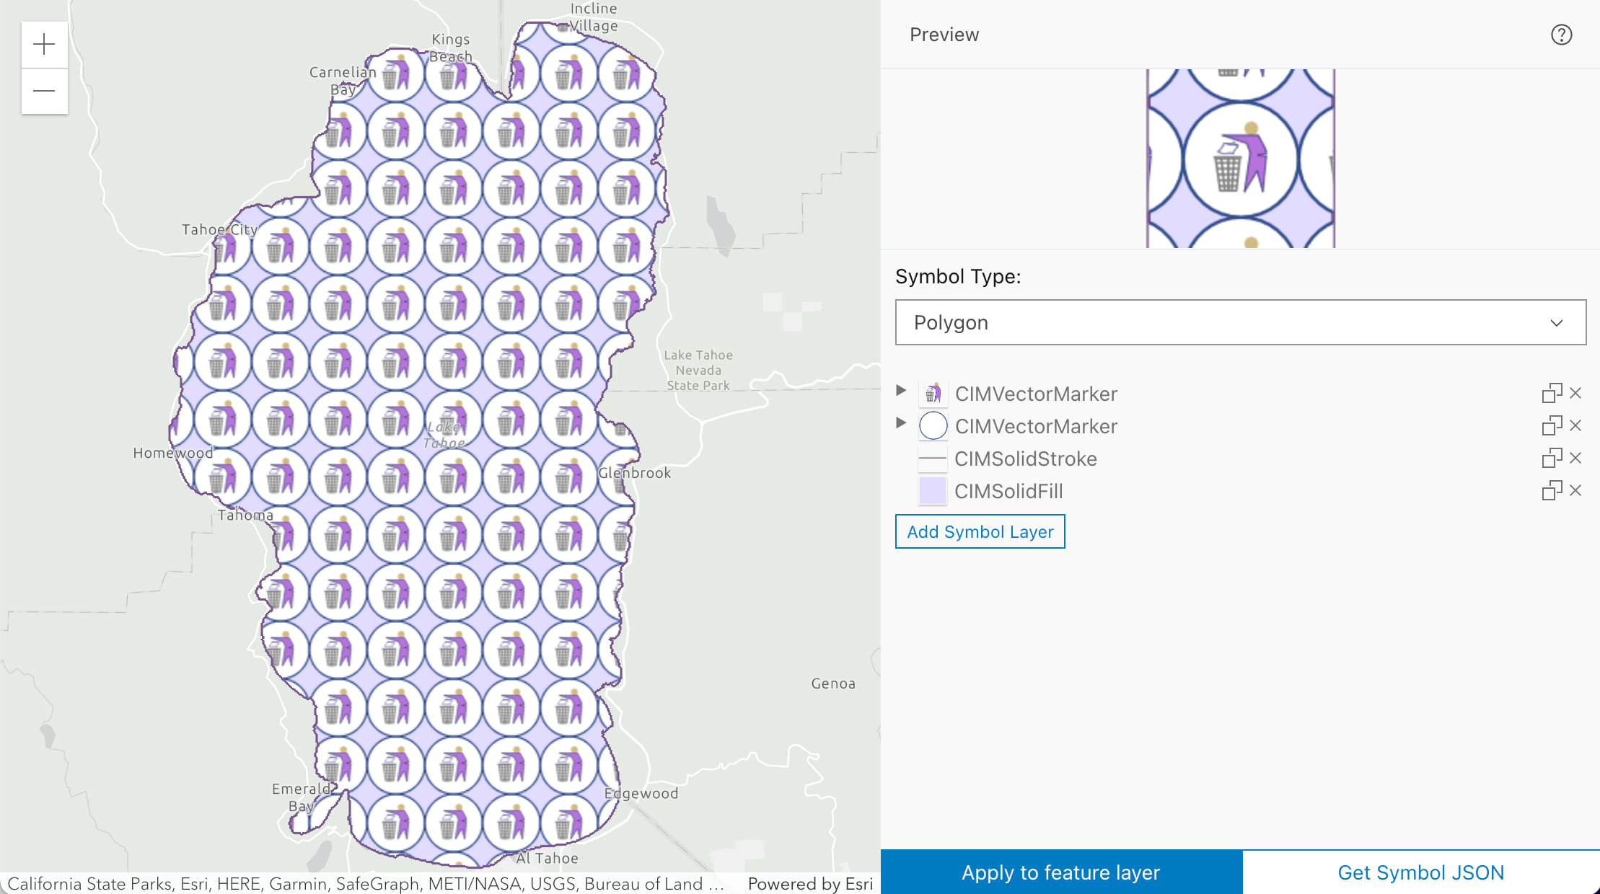Apply to feature layer
1600x894 pixels.
(x=1060, y=872)
